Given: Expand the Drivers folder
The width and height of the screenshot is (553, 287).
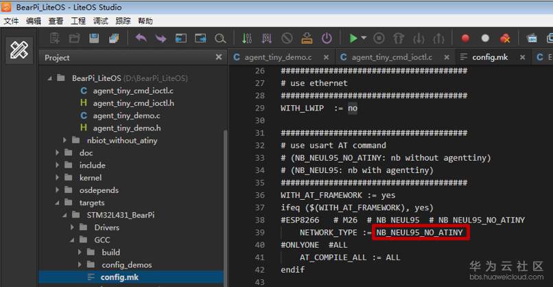Looking at the screenshot, I should pos(72,227).
